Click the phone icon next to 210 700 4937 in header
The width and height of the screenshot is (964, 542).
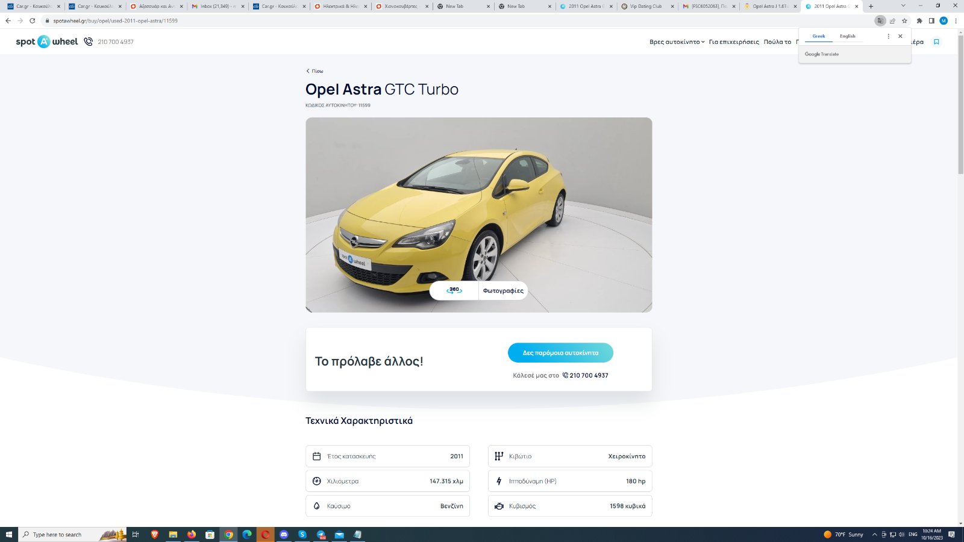point(89,42)
